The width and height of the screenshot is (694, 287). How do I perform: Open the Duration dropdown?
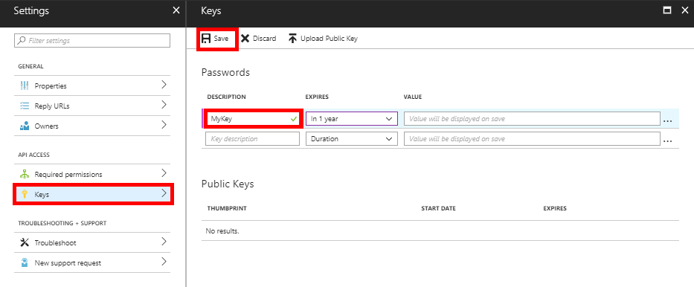click(x=352, y=139)
